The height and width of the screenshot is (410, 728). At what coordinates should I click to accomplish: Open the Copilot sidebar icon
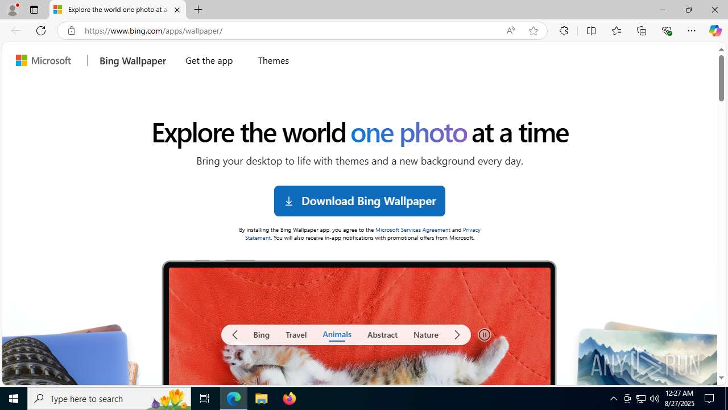click(x=715, y=31)
